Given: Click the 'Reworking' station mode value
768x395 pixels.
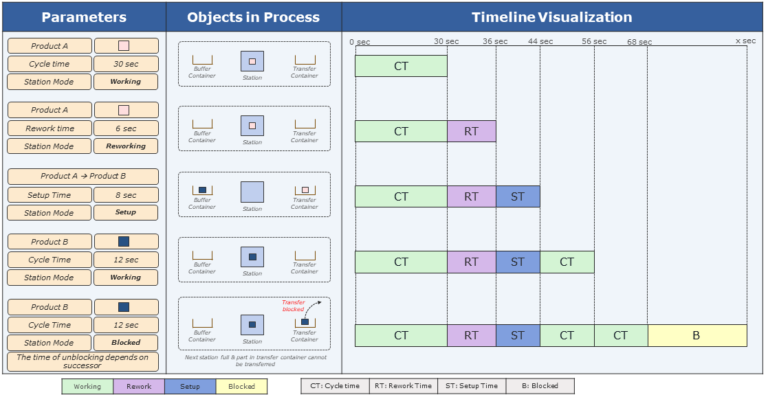Looking at the screenshot, I should click(x=126, y=146).
